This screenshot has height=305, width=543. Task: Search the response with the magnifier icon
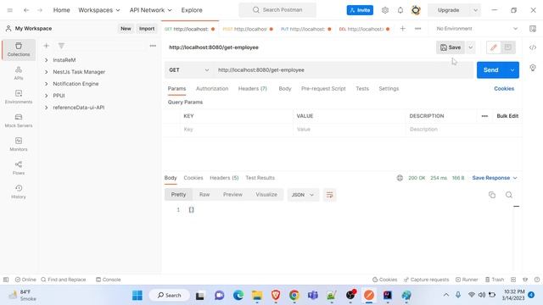[x=509, y=195]
